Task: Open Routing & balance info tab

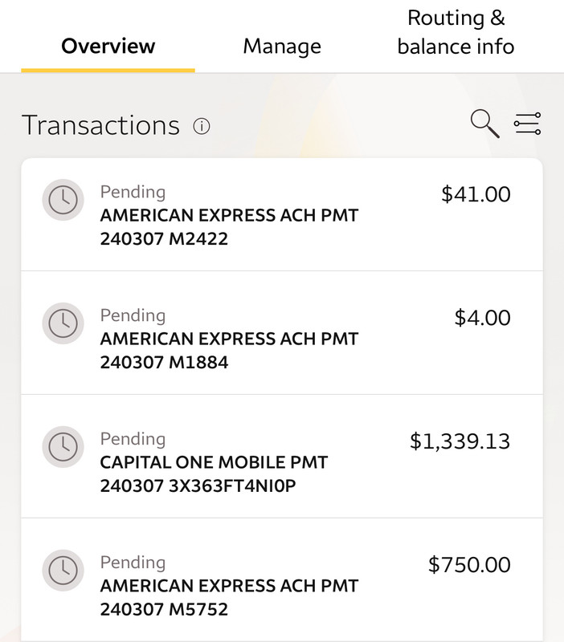Action: click(x=456, y=32)
